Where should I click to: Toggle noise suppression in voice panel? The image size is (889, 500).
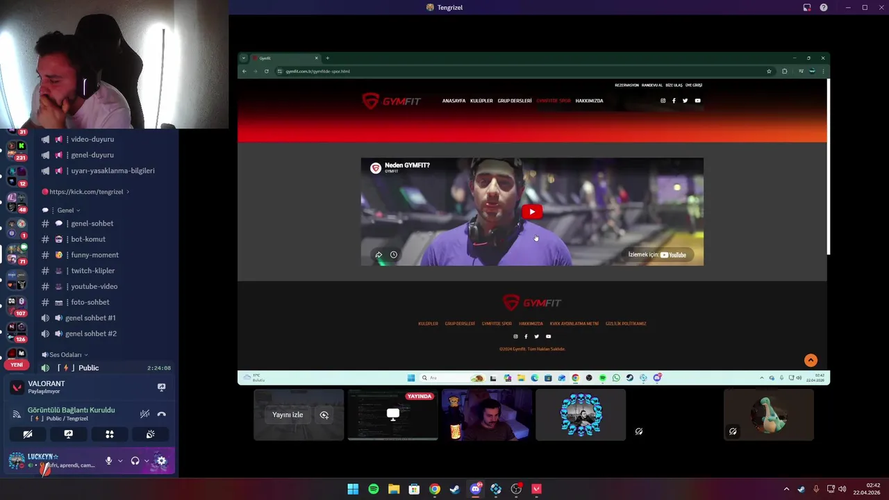pos(144,414)
